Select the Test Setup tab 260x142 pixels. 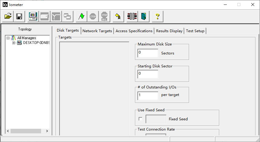[x=195, y=31]
